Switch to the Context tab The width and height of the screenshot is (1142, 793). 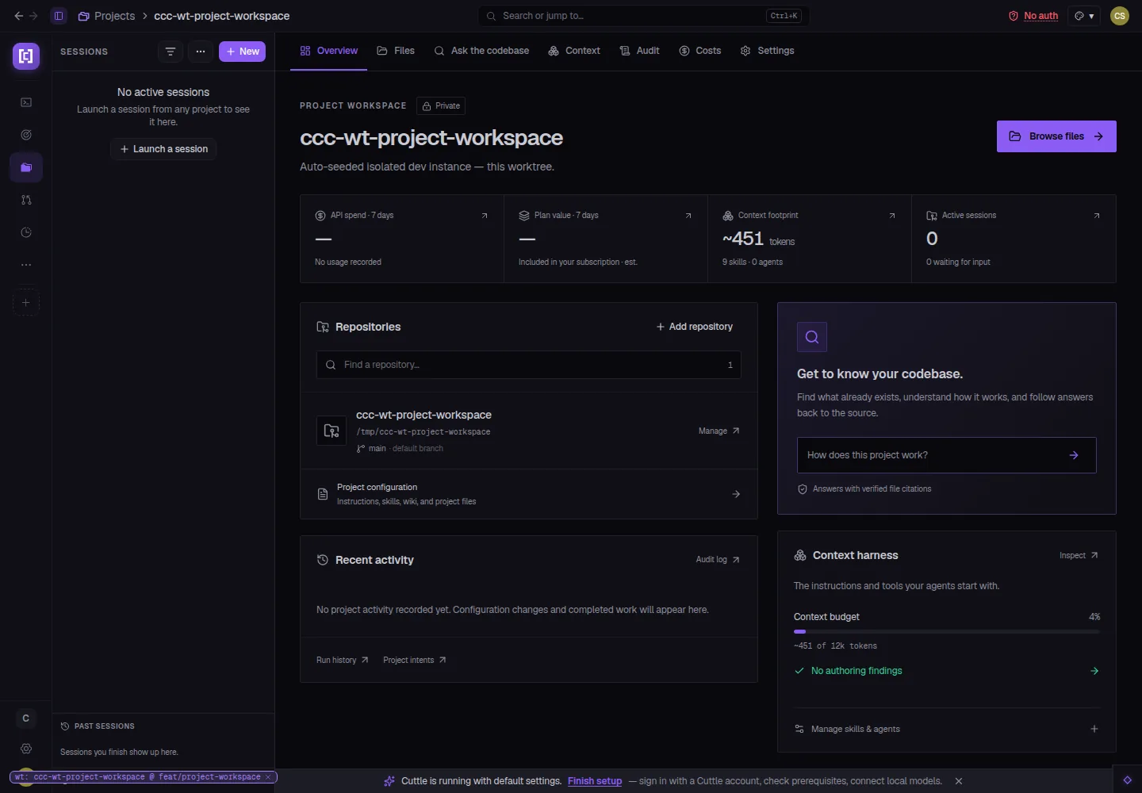574,51
